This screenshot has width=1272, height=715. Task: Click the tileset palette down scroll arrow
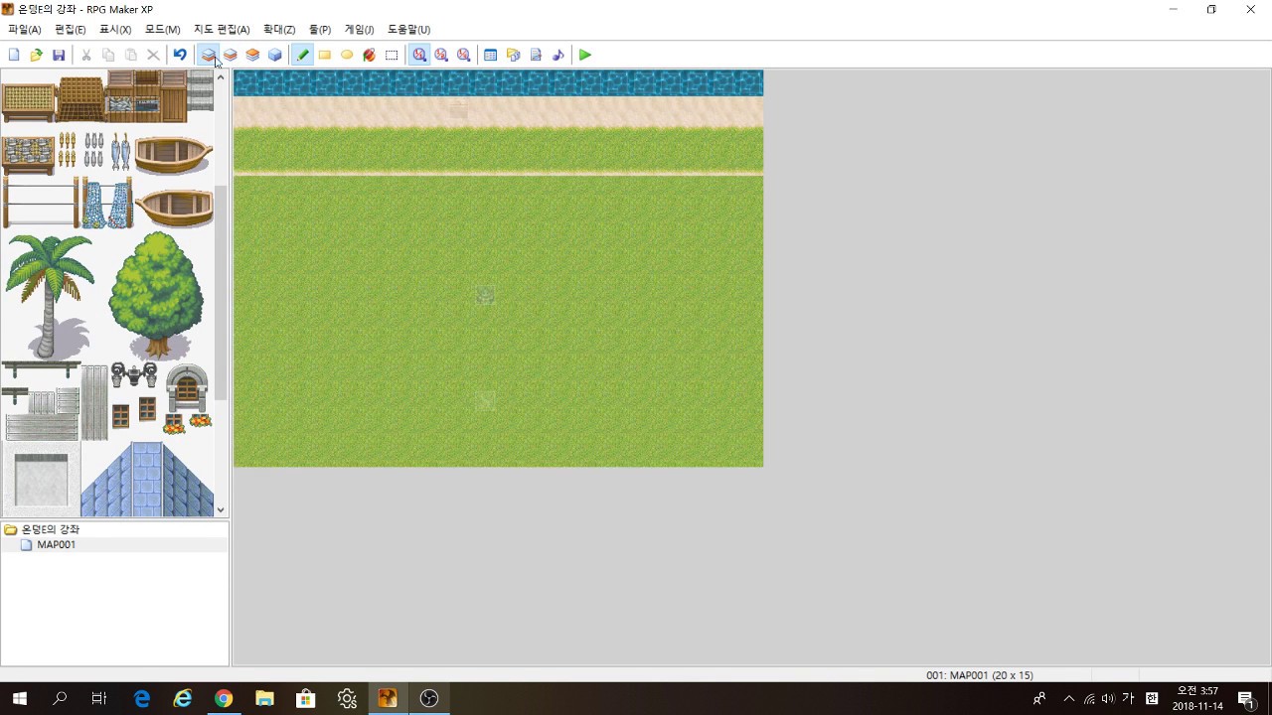[x=221, y=509]
